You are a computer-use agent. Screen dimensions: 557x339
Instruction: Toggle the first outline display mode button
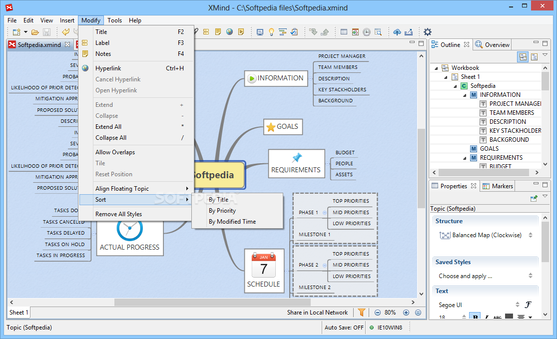coord(523,57)
